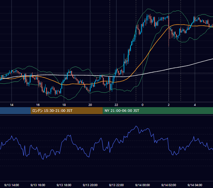The image size is (213, 188).
Task: Click the 9/13 14:00 date label
Action: (x=12, y=185)
